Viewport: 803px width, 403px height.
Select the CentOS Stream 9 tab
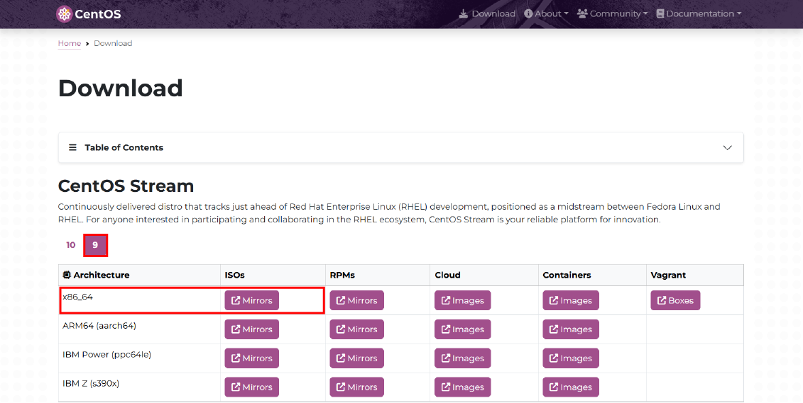click(95, 245)
